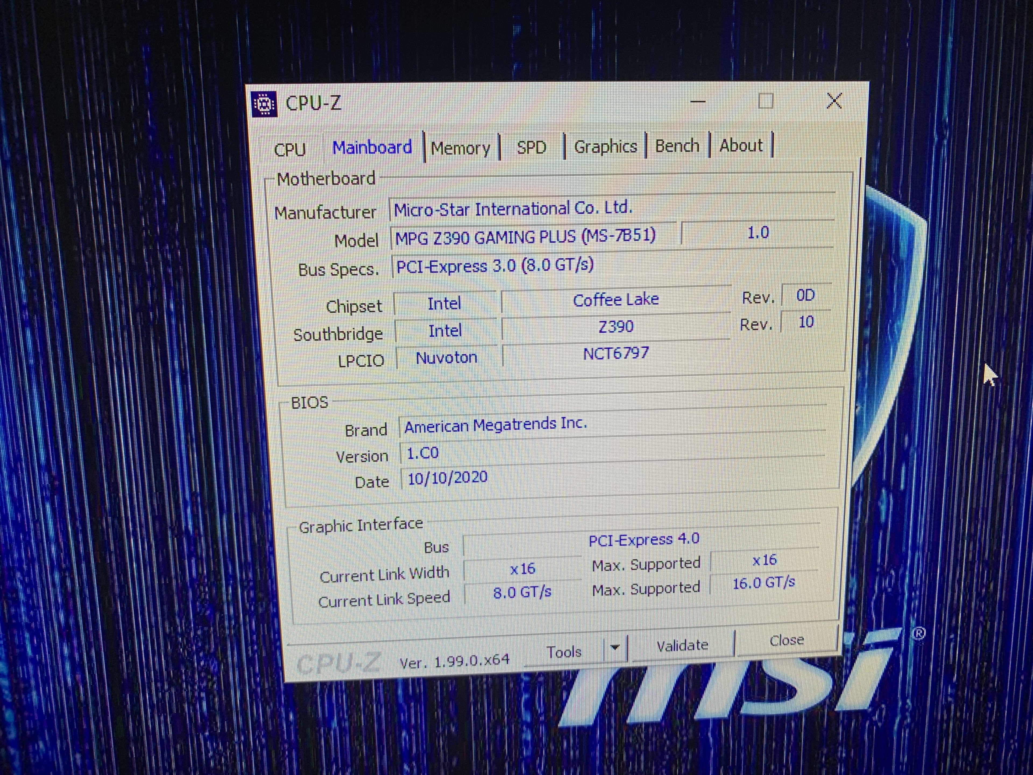This screenshot has width=1033, height=775.
Task: Go to the SPD tab
Action: [531, 148]
